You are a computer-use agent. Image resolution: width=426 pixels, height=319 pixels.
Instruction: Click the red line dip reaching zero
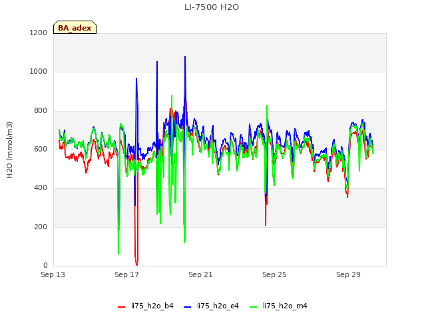pyautogui.click(x=136, y=265)
